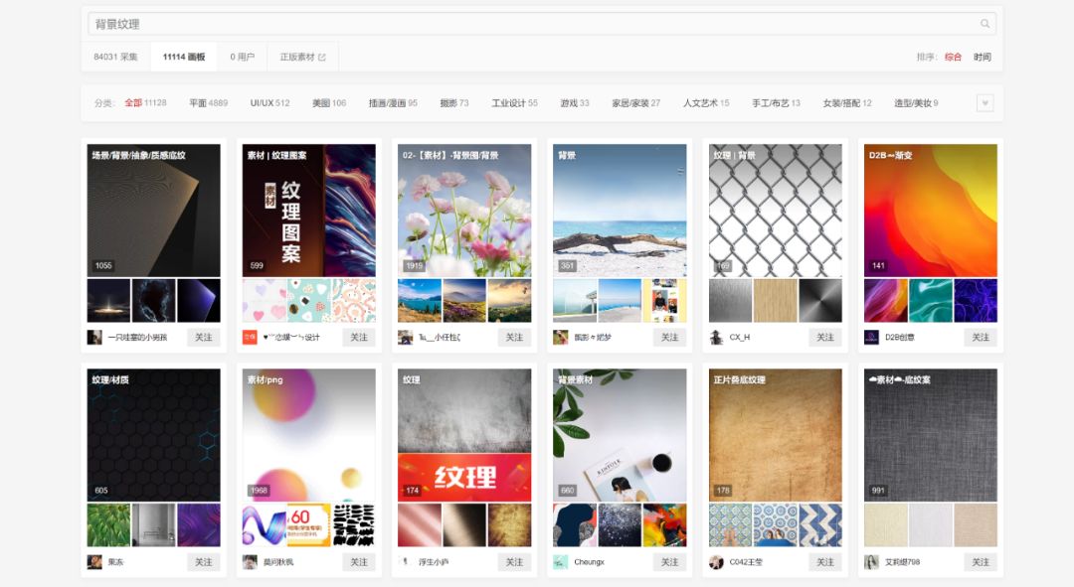
Task: Open D2B创意 user avatar
Action: pos(872,338)
